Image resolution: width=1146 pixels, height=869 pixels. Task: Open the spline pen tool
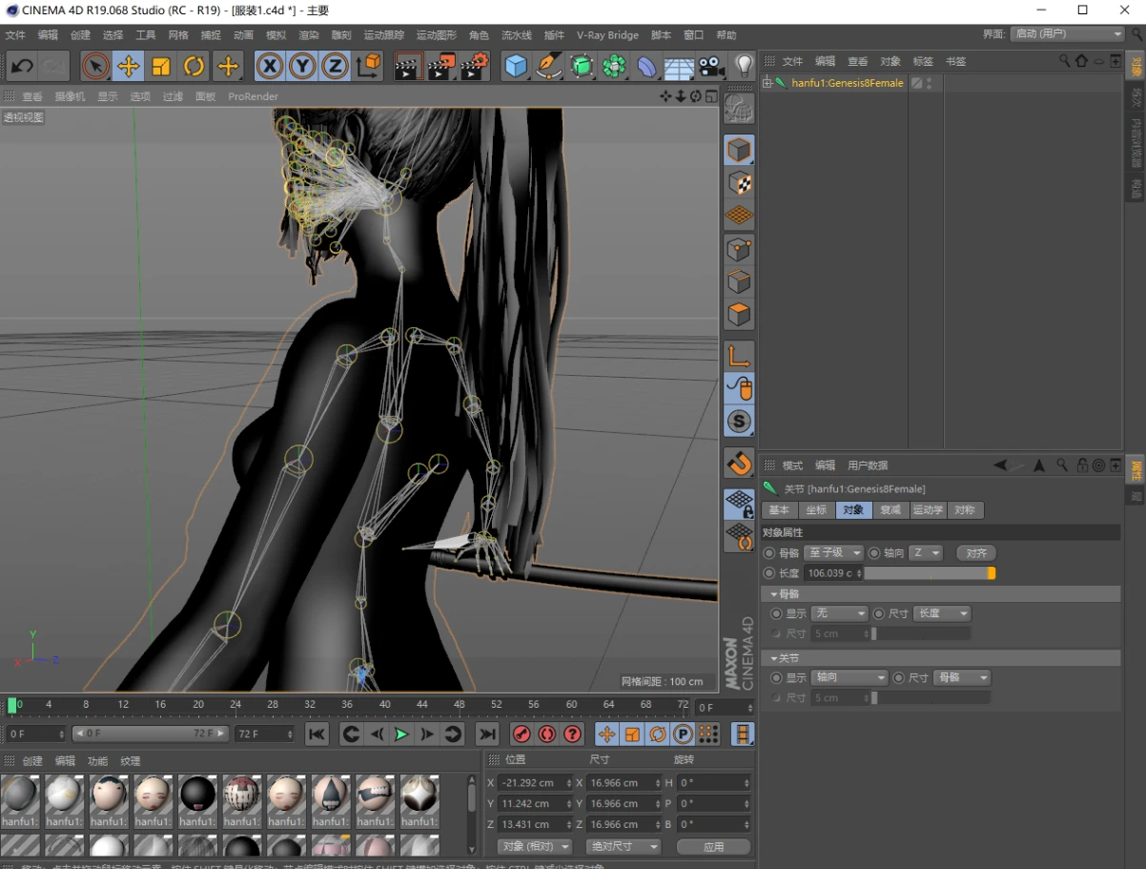point(549,66)
